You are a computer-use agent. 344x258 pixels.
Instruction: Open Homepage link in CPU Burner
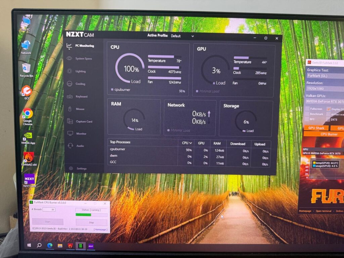pyautogui.click(x=100, y=229)
